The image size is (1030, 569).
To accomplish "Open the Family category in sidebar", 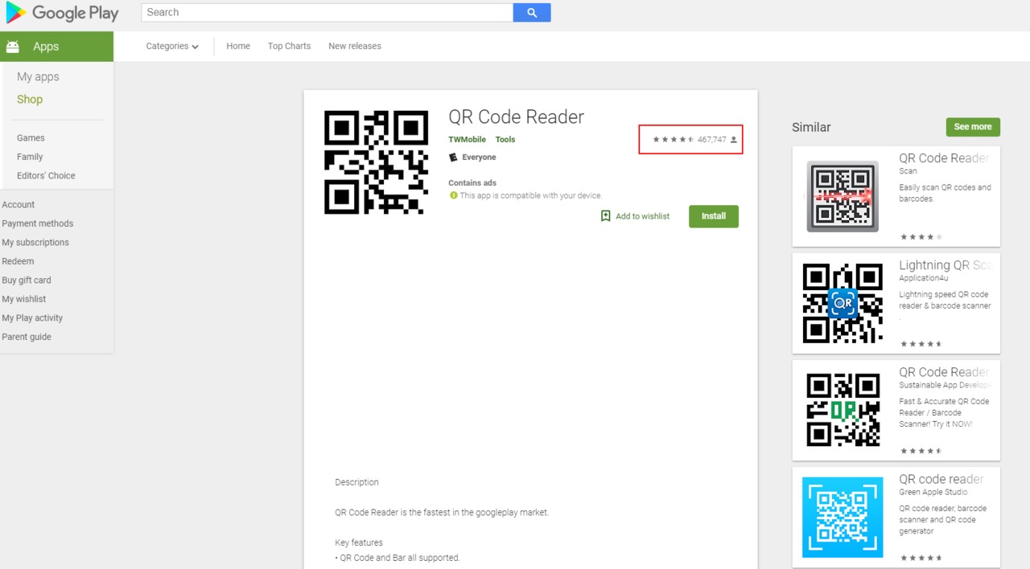I will point(30,157).
